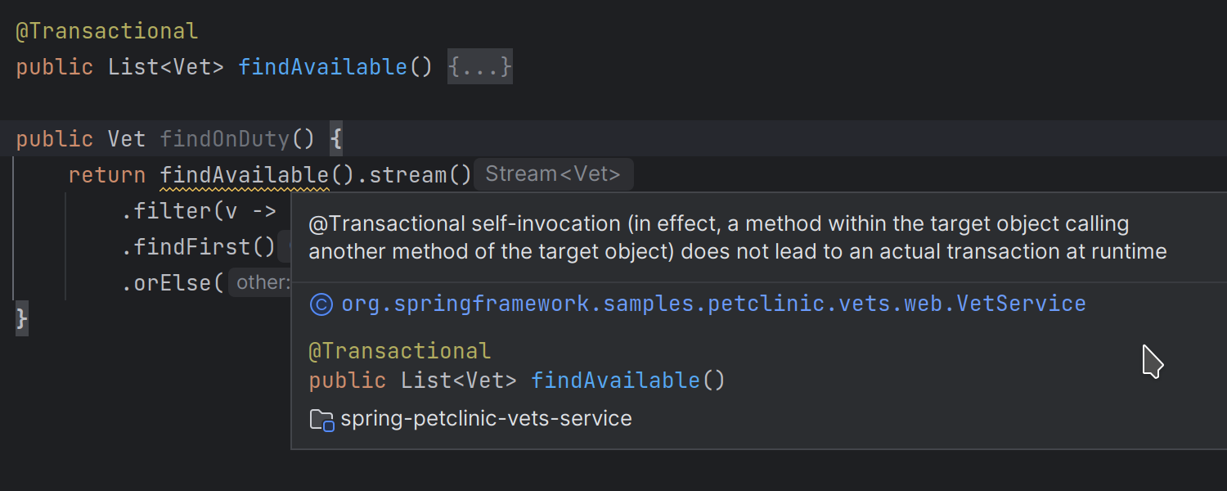Click the class icon beside VetService path
This screenshot has width=1227, height=491.
click(321, 304)
